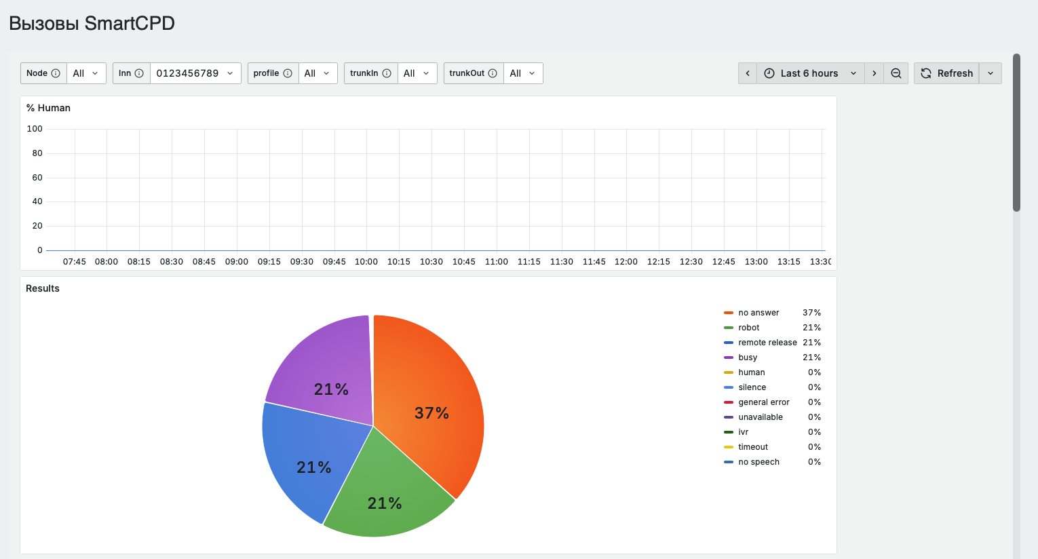Toggle the unavailable legend series

pyautogui.click(x=761, y=417)
